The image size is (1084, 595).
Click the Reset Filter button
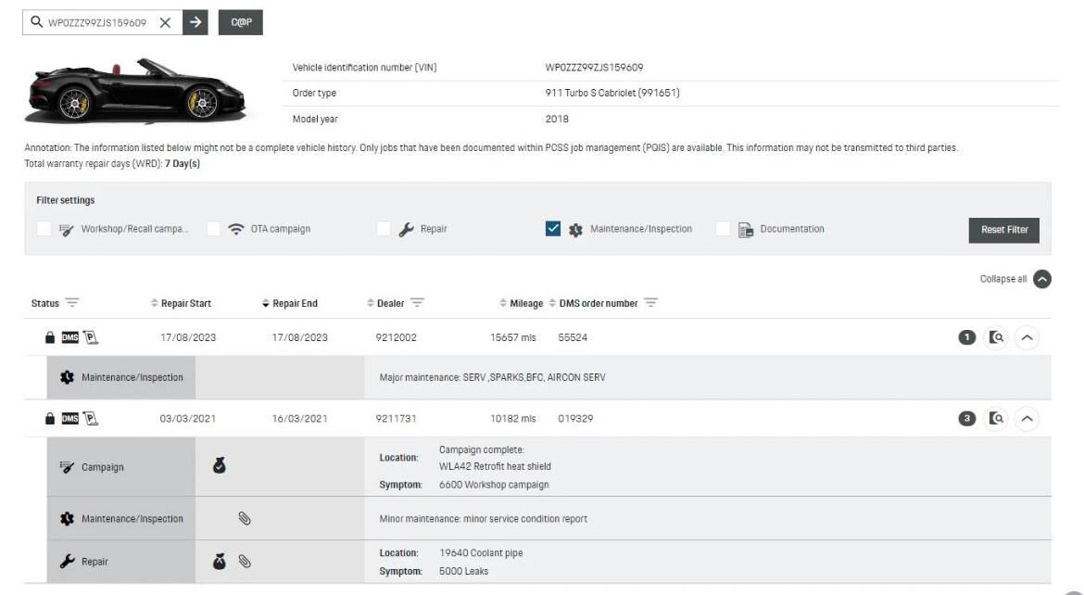(x=1003, y=230)
